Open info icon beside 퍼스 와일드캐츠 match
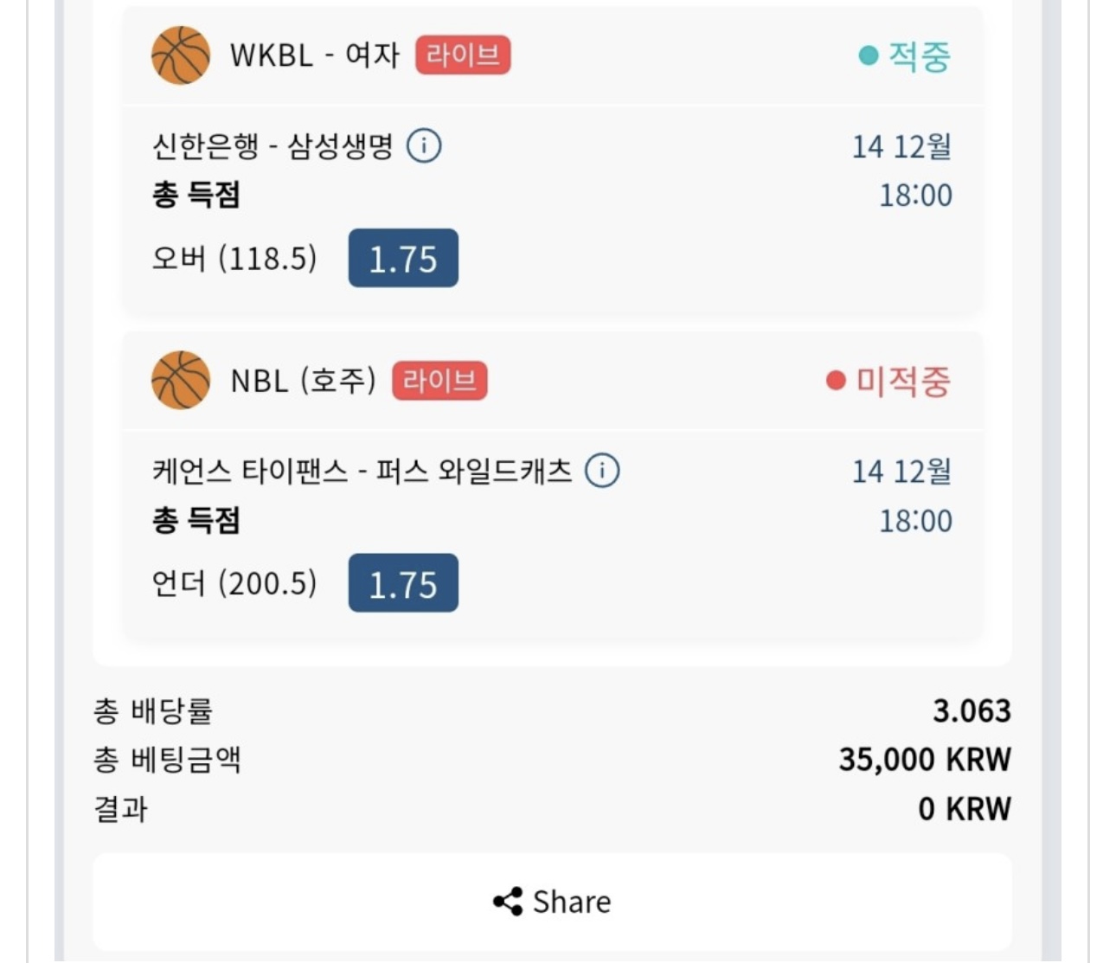The width and height of the screenshot is (1116, 963). coord(602,471)
